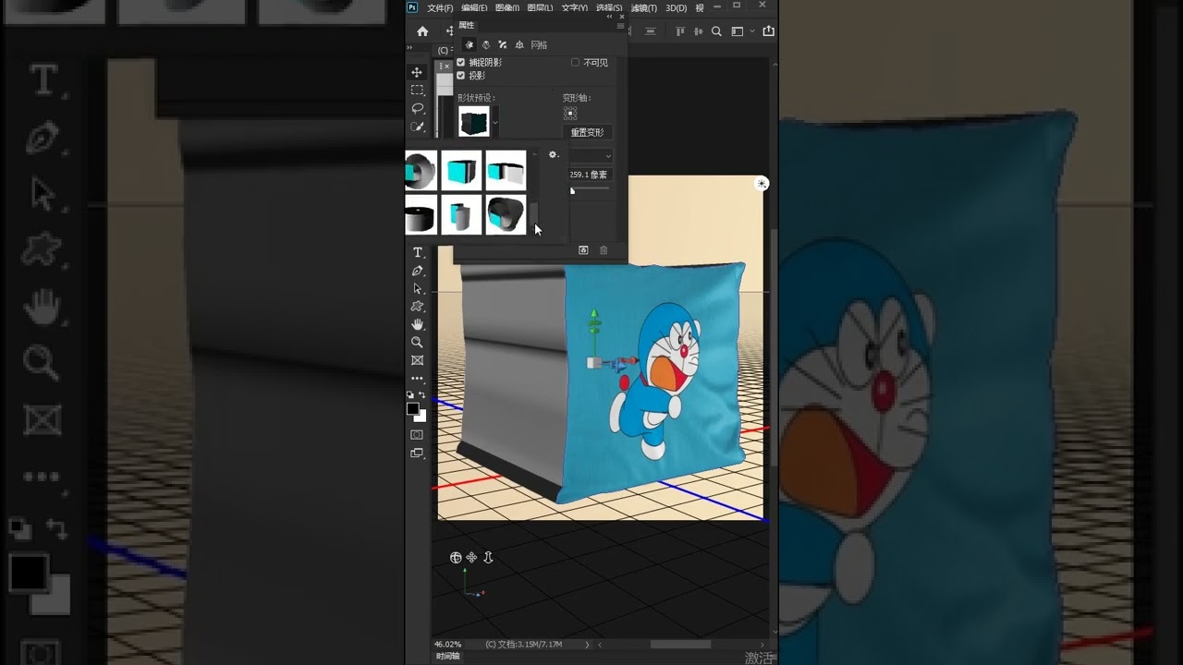Image resolution: width=1183 pixels, height=665 pixels.
Task: Swap foreground and background colors
Action: [422, 395]
